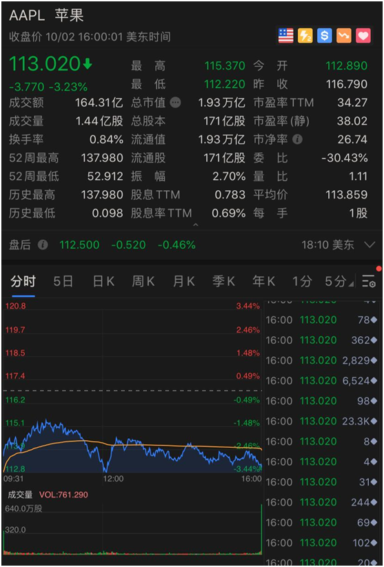384x567 pixels.
Task: Expand the after-hours row chevron
Action: click(x=370, y=245)
